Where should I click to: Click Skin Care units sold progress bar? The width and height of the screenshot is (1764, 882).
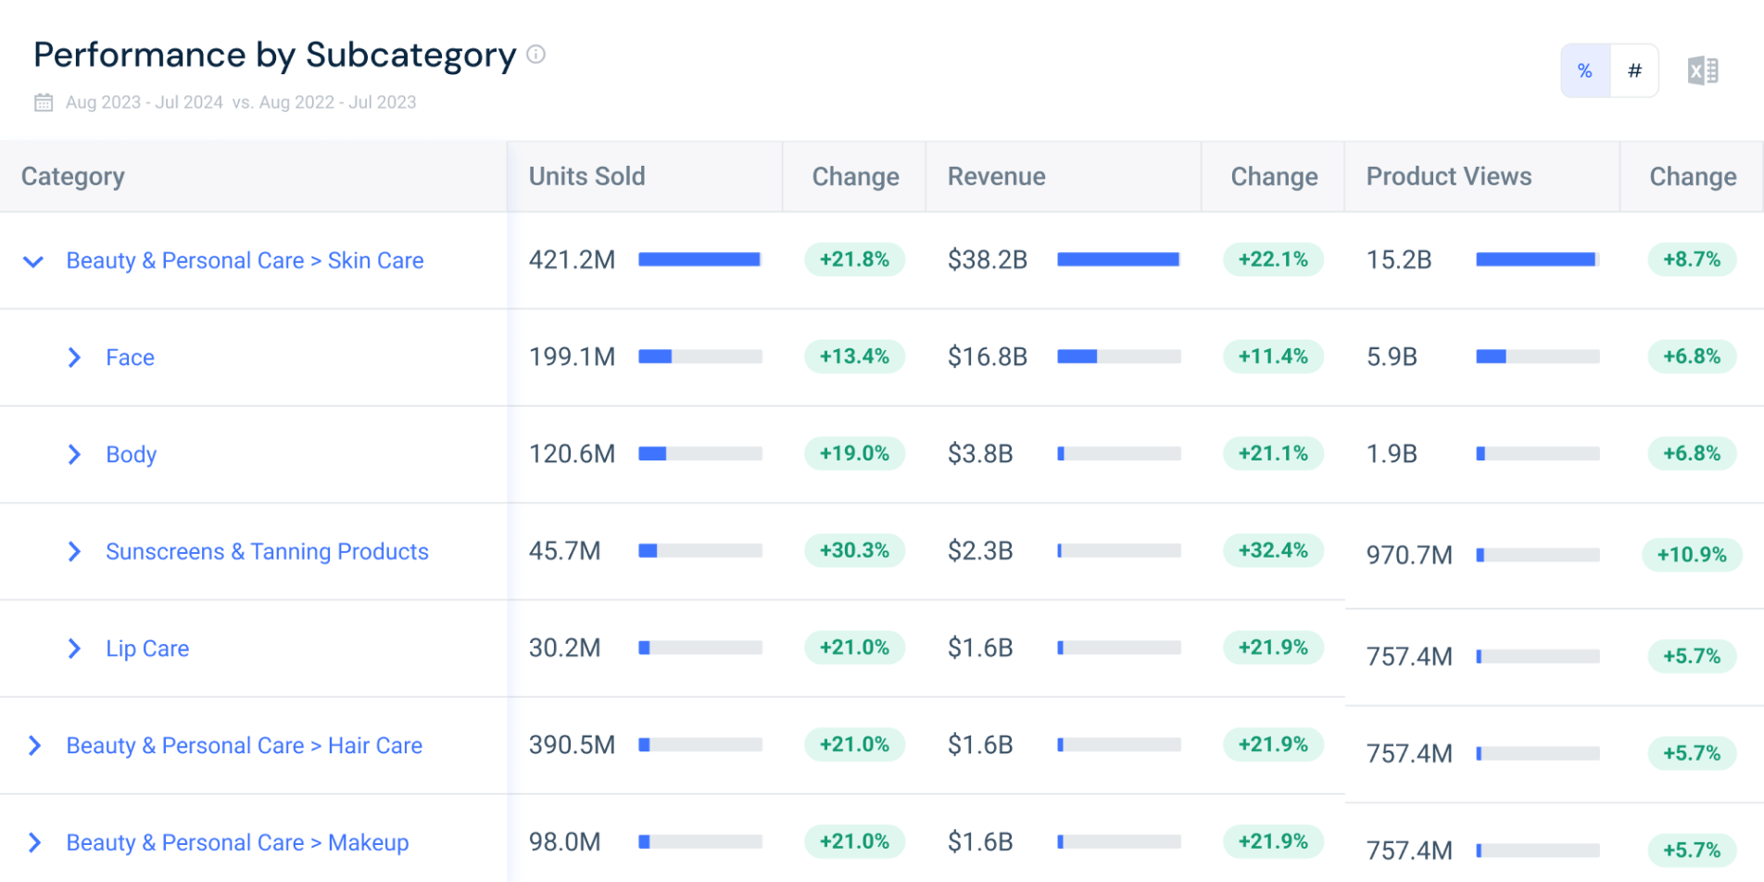click(x=700, y=259)
